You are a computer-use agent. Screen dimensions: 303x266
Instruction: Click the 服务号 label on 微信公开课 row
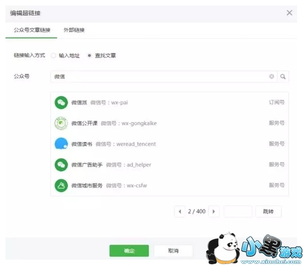[x=277, y=123]
